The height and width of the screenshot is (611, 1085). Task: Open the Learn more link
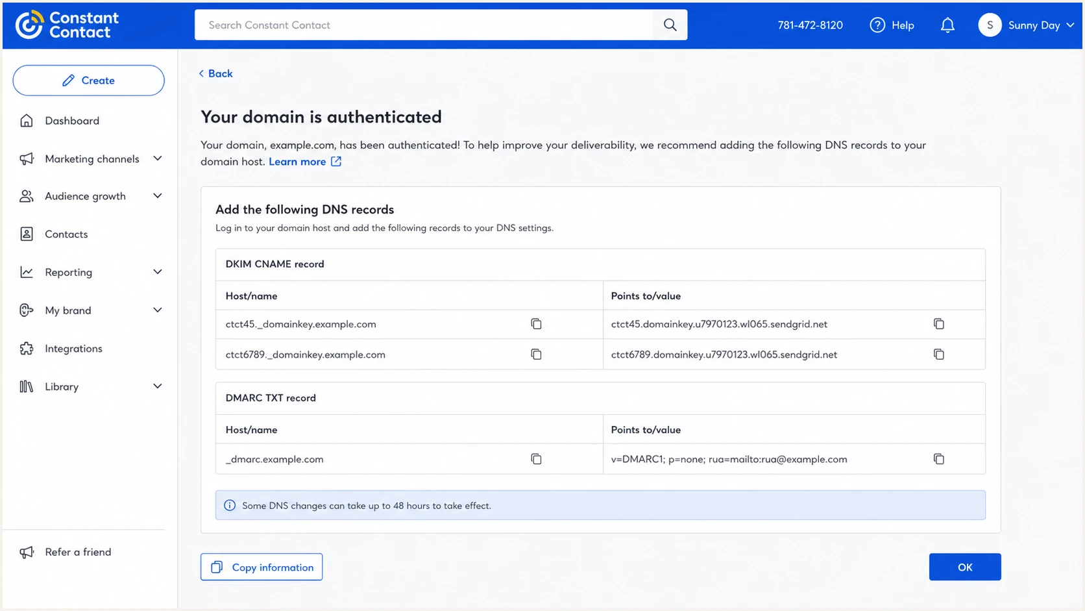297,162
